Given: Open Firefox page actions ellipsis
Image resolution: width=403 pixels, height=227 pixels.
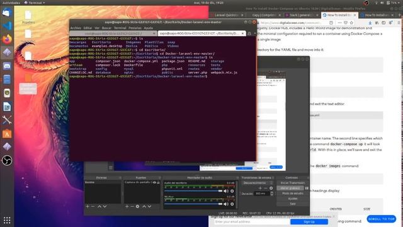Looking at the screenshot, I should click(x=339, y=23).
